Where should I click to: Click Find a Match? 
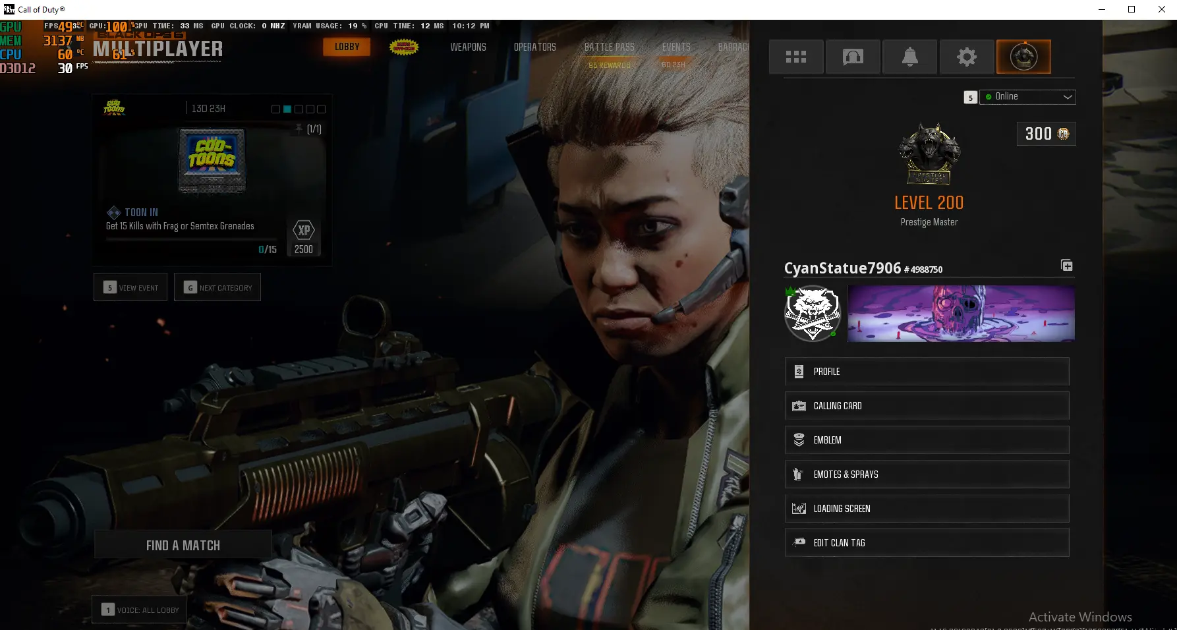pyautogui.click(x=183, y=545)
